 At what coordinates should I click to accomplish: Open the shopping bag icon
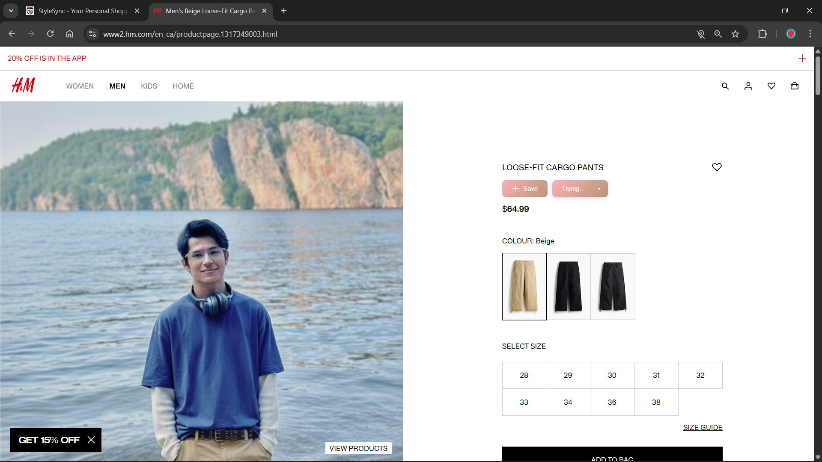point(794,86)
